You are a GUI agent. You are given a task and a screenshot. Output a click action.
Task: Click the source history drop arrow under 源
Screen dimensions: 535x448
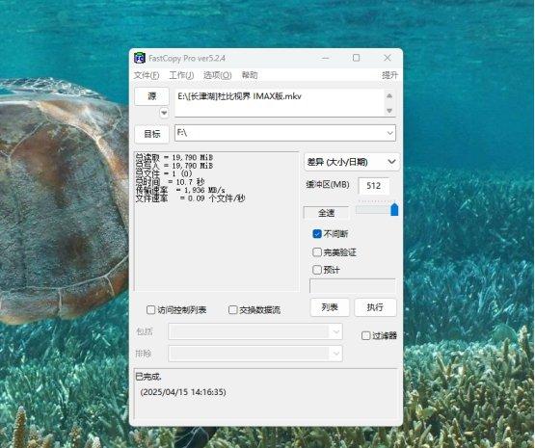pyautogui.click(x=164, y=113)
